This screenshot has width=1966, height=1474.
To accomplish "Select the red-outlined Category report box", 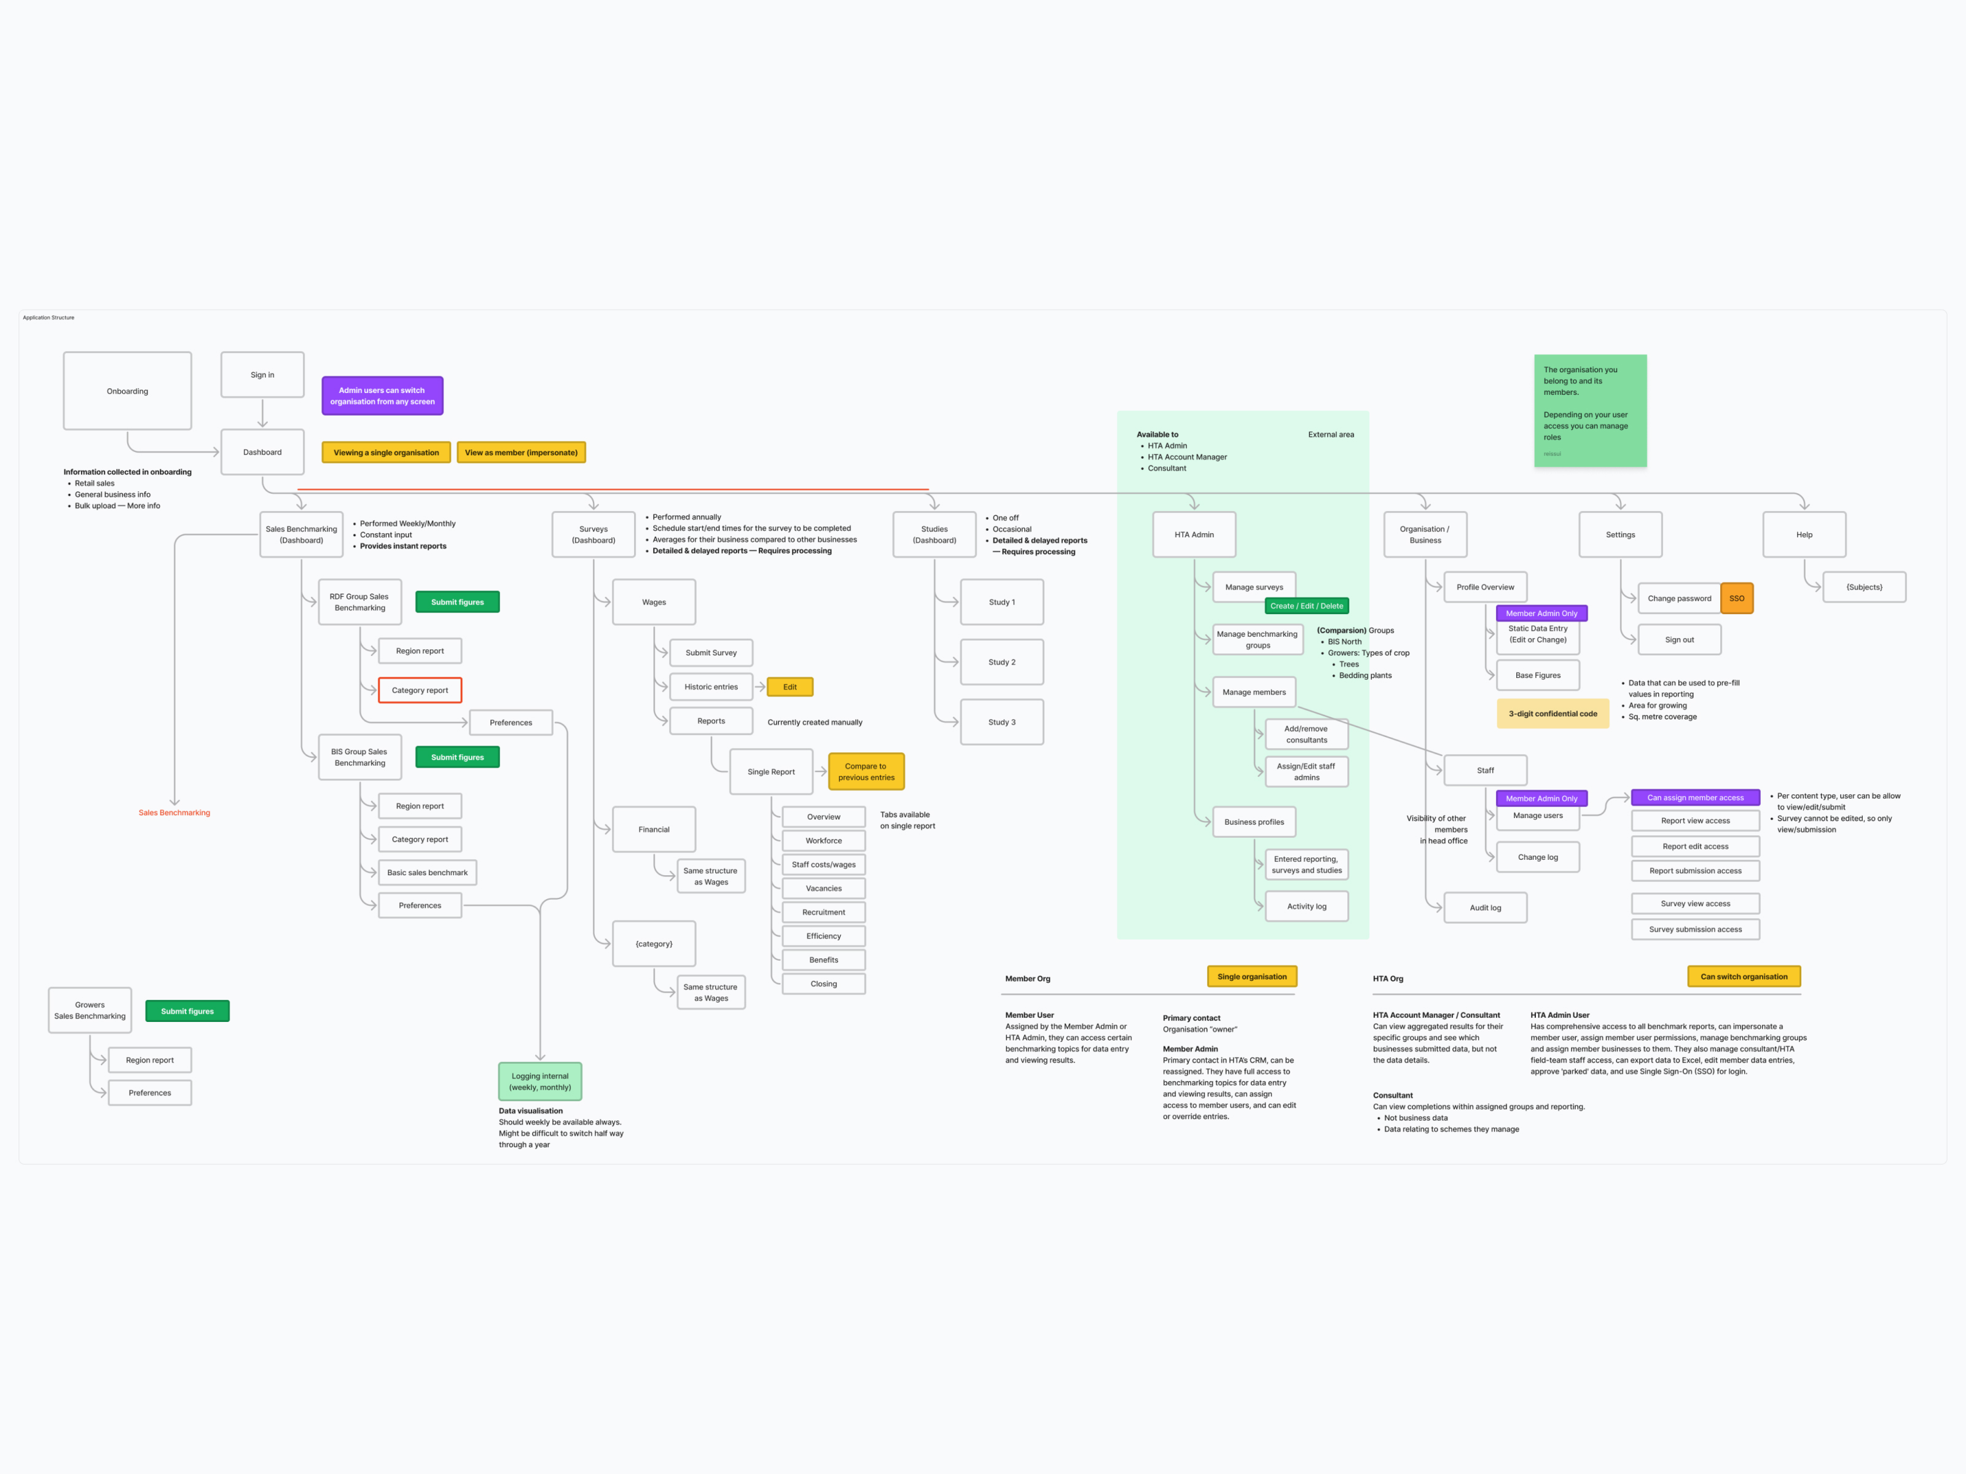I will pos(420,690).
